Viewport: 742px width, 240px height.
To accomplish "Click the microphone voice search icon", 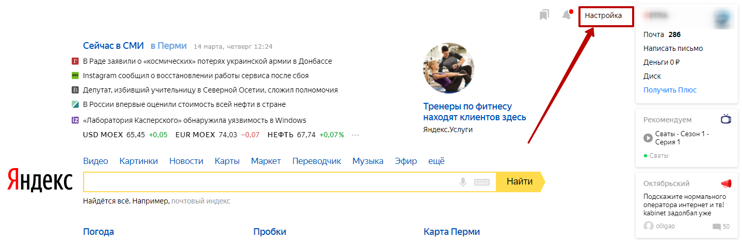I will (x=463, y=182).
